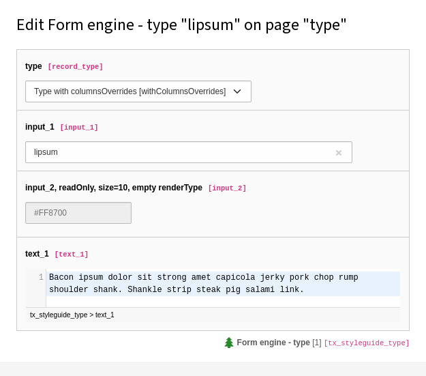Viewport: 426px width, 376px height.
Task: Open the record type dropdown
Action: tap(138, 91)
